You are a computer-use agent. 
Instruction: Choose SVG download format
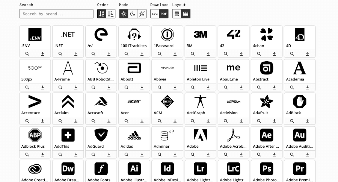click(x=155, y=14)
